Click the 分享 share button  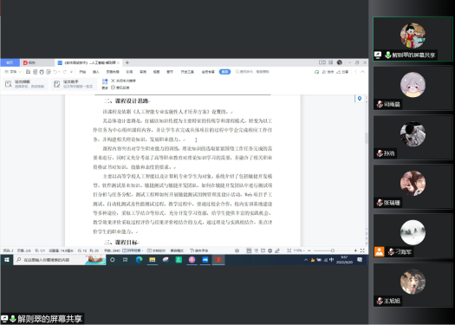342,72
